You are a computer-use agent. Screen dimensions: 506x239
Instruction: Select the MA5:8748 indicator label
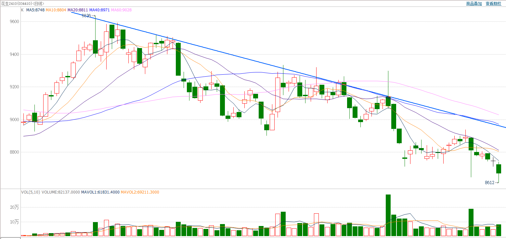tap(35, 10)
